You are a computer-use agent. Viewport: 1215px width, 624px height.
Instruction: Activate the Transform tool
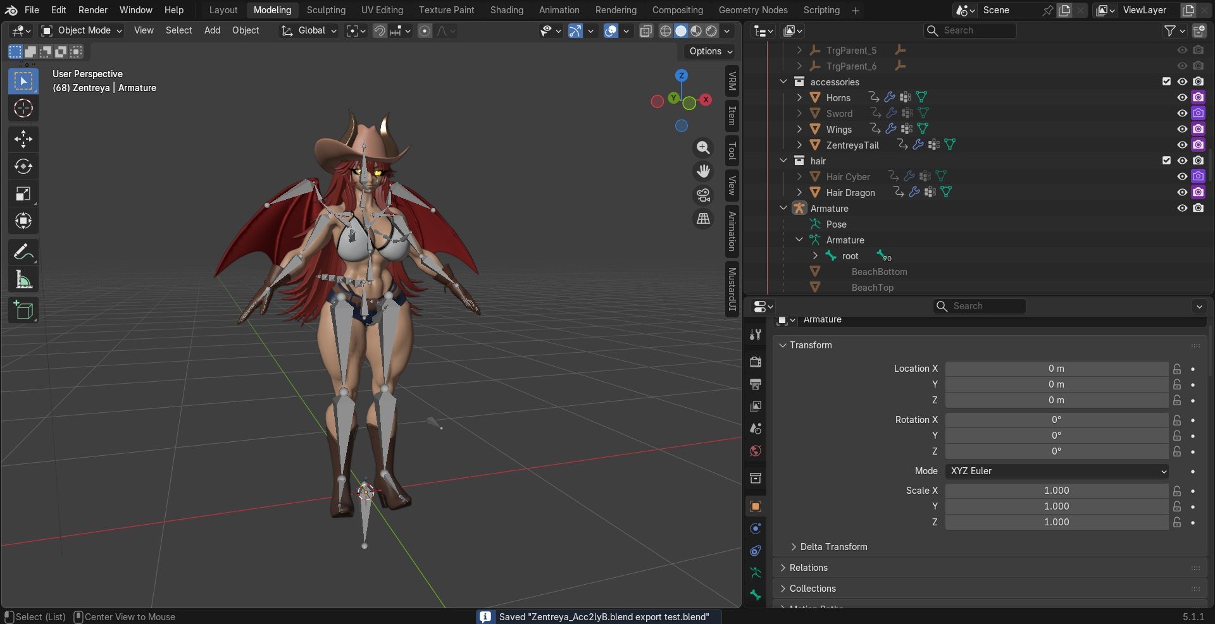coord(23,221)
